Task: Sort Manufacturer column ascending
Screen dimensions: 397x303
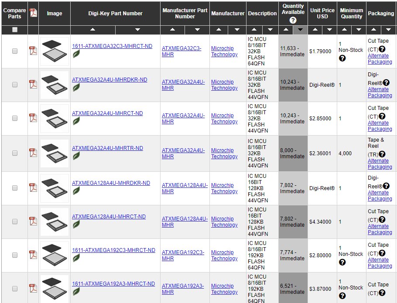Action: pyautogui.click(x=219, y=30)
